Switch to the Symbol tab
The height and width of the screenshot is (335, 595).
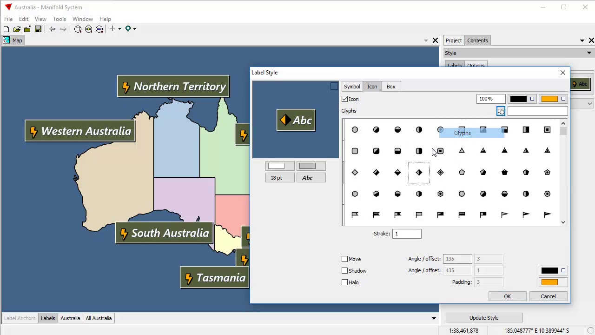(352, 87)
